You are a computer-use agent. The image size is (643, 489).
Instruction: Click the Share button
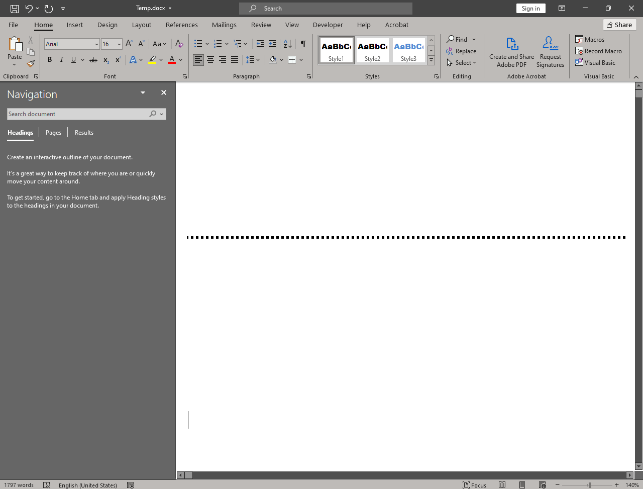pyautogui.click(x=620, y=25)
